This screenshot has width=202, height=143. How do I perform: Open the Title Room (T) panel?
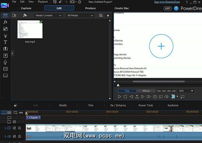point(5,42)
